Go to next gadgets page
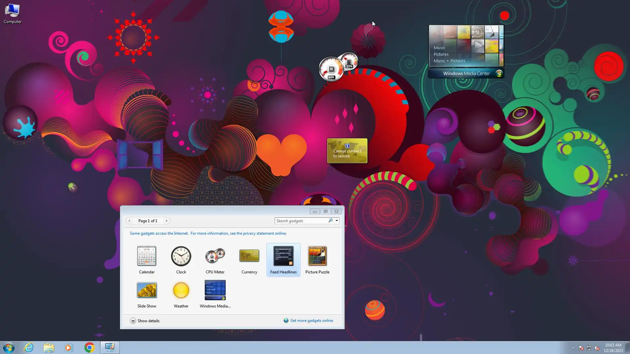 click(x=167, y=221)
